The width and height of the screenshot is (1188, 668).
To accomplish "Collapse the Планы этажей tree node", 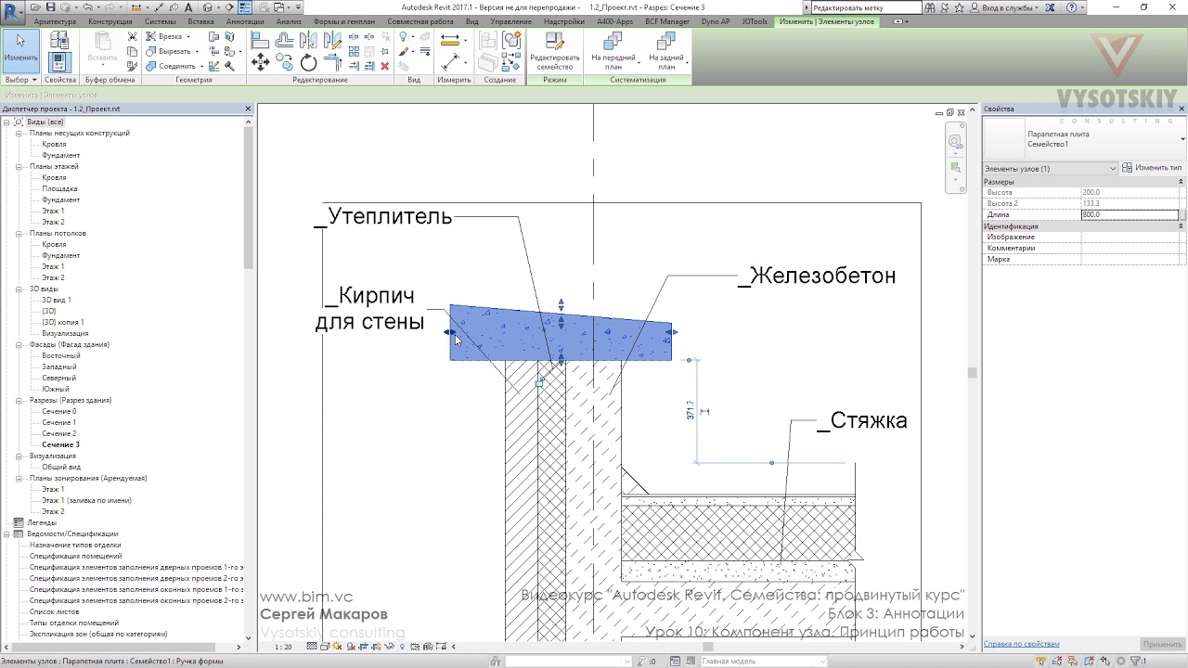I will (19, 166).
